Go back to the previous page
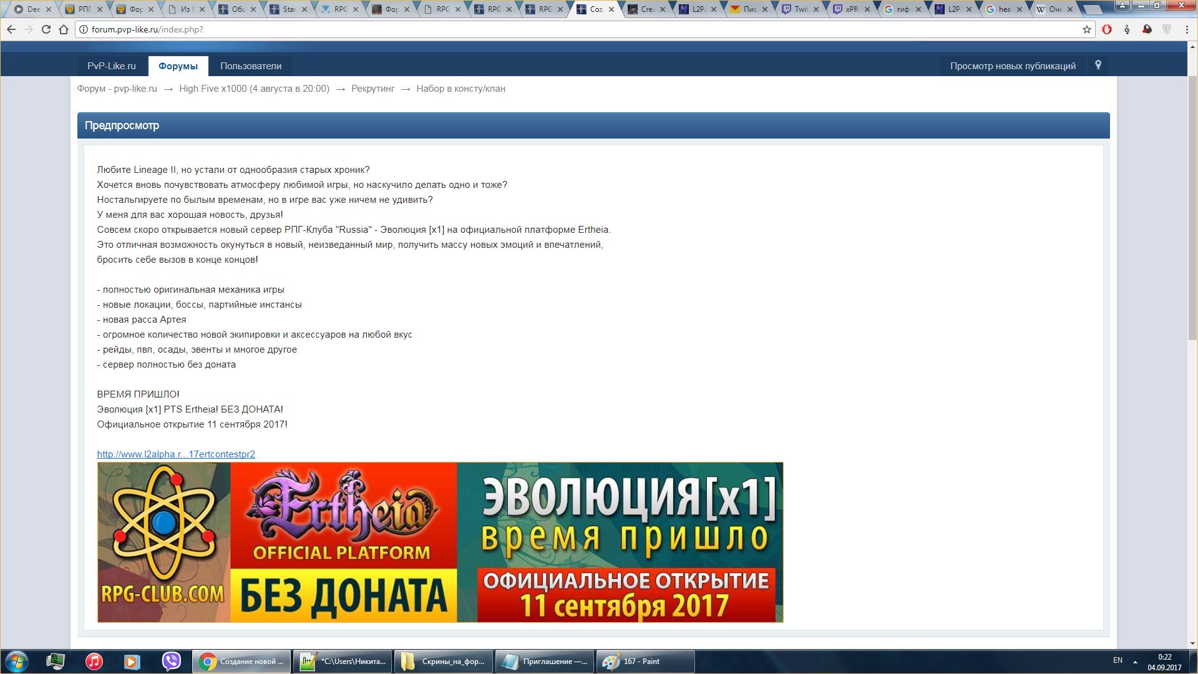Image resolution: width=1198 pixels, height=674 pixels. click(x=11, y=29)
